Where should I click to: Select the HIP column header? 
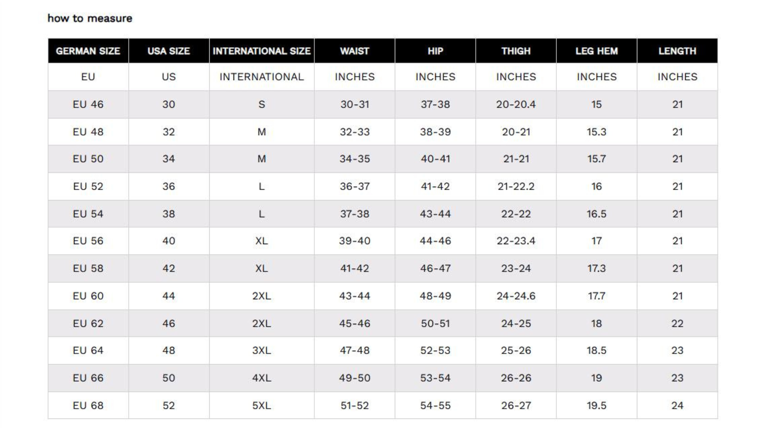click(435, 51)
